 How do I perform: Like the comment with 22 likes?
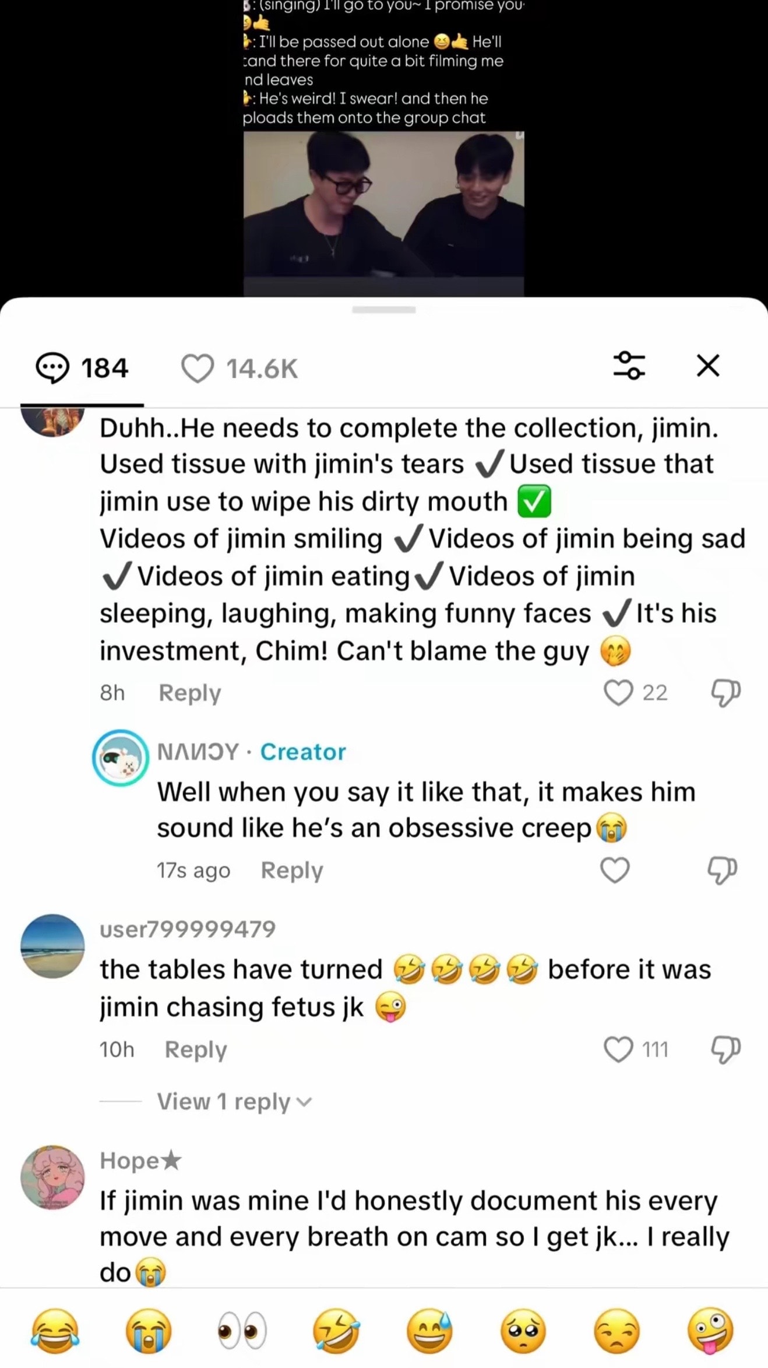pyautogui.click(x=618, y=693)
